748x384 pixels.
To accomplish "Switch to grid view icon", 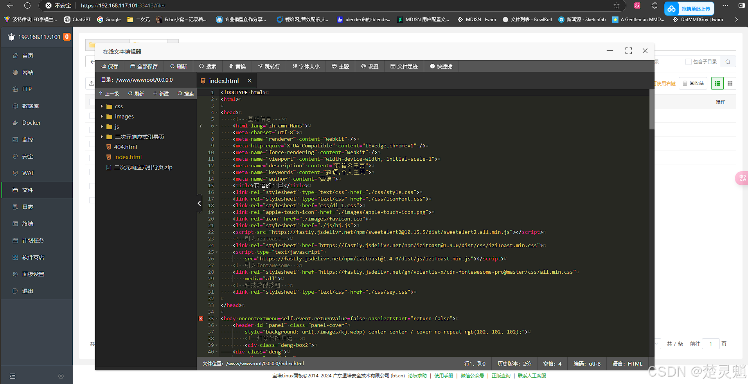I will pyautogui.click(x=730, y=83).
